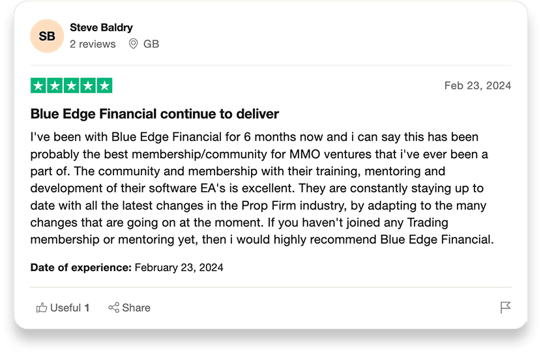Click the SB avatar circle
The height and width of the screenshot is (352, 541).
[47, 36]
